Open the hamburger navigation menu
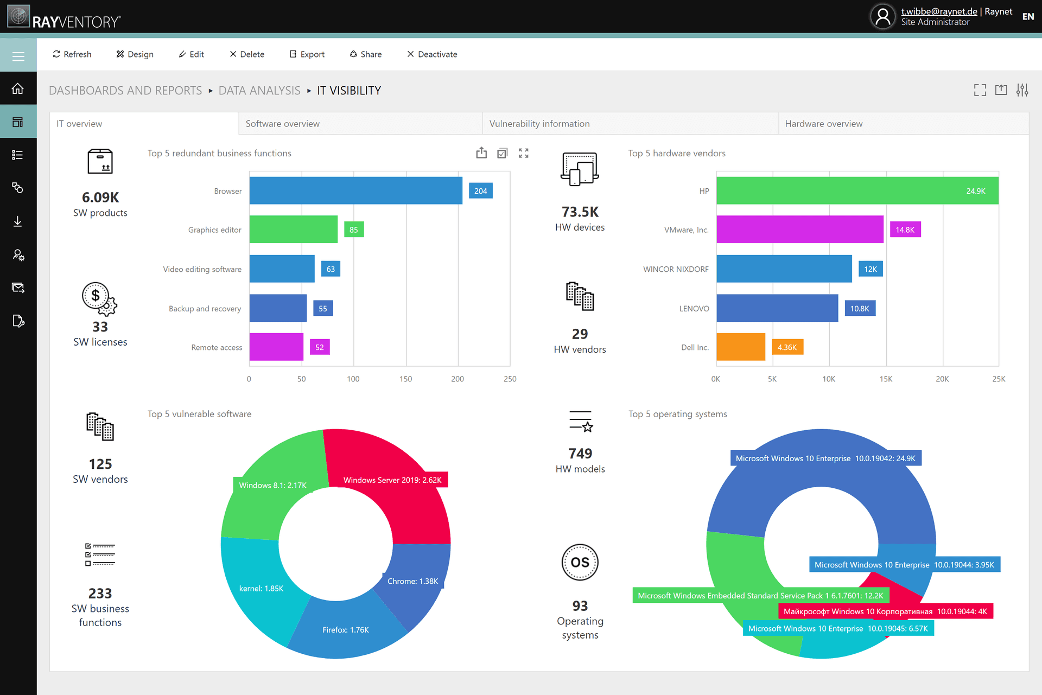 [x=18, y=56]
